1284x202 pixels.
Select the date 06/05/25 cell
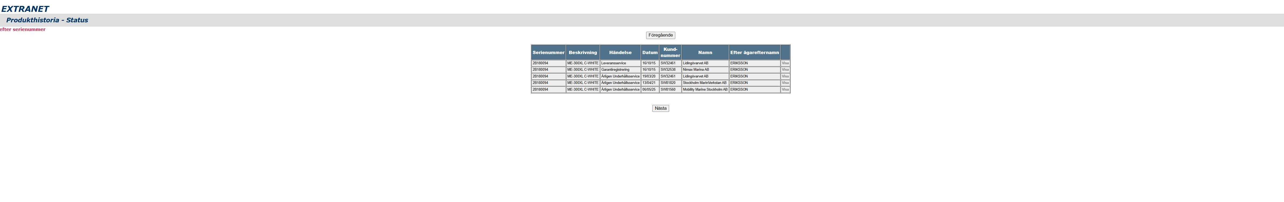coord(650,90)
